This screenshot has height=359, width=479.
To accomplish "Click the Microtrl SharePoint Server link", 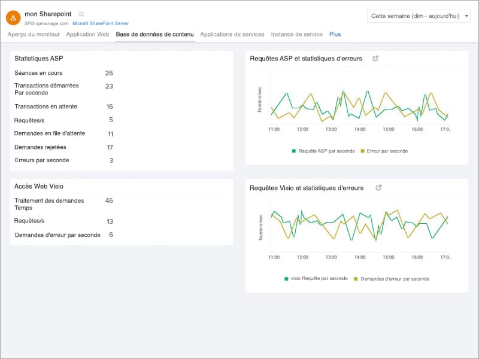I will pos(100,23).
